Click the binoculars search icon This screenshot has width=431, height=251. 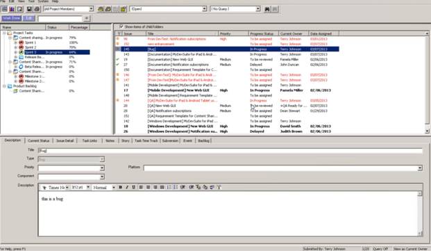click(x=267, y=9)
